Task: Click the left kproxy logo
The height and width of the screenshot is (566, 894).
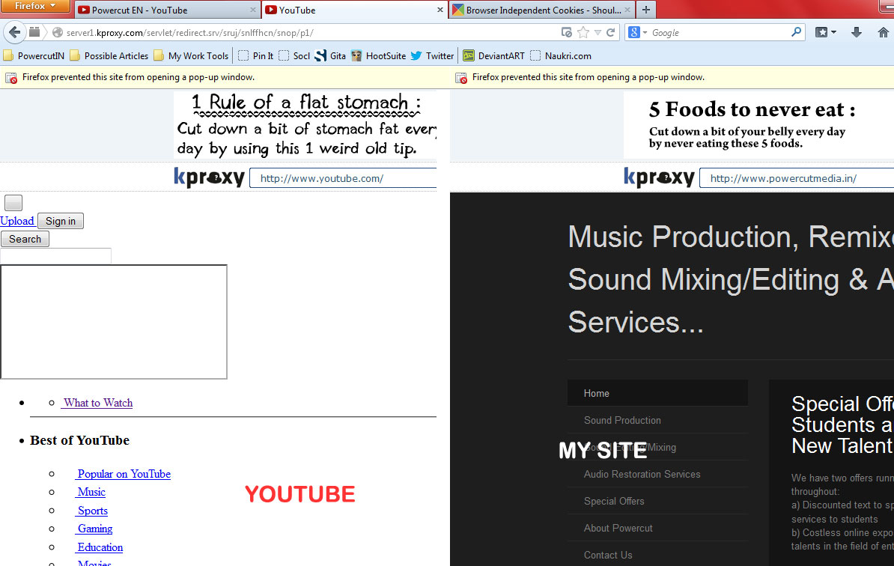Action: pyautogui.click(x=209, y=177)
